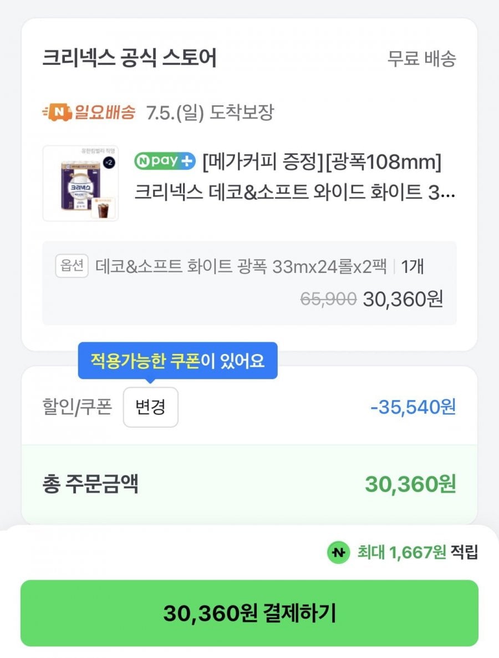Tap the -35,540원 discount amount
This screenshot has width=499, height=658.
click(x=413, y=407)
